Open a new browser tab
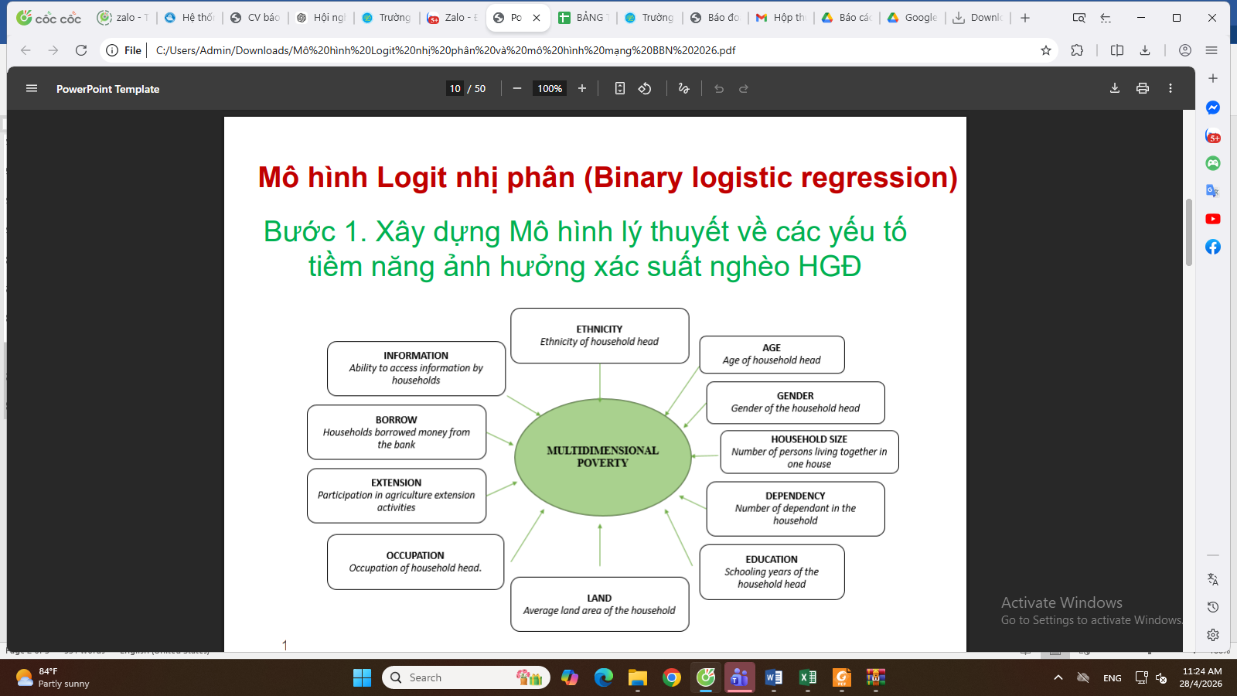 pos(1025,18)
